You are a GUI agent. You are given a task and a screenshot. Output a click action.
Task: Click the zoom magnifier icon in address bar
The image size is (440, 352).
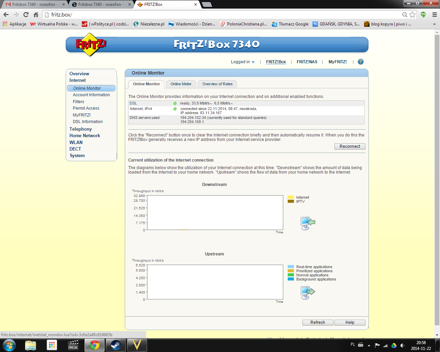click(x=405, y=14)
